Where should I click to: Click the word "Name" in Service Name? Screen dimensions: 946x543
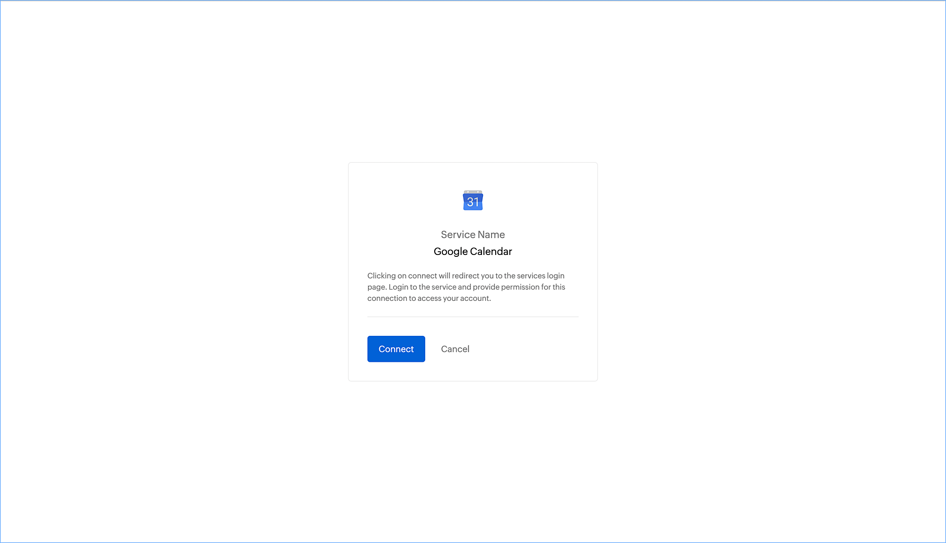491,235
